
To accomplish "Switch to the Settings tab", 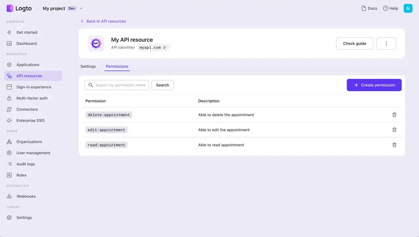I will pyautogui.click(x=88, y=66).
